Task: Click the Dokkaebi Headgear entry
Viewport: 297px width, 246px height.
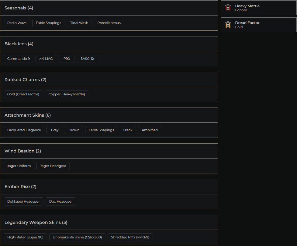Action: (23, 201)
